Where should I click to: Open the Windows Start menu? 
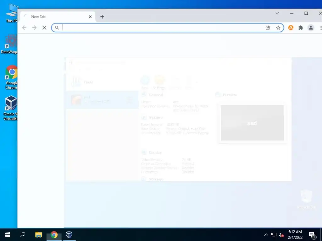[x=8, y=235]
